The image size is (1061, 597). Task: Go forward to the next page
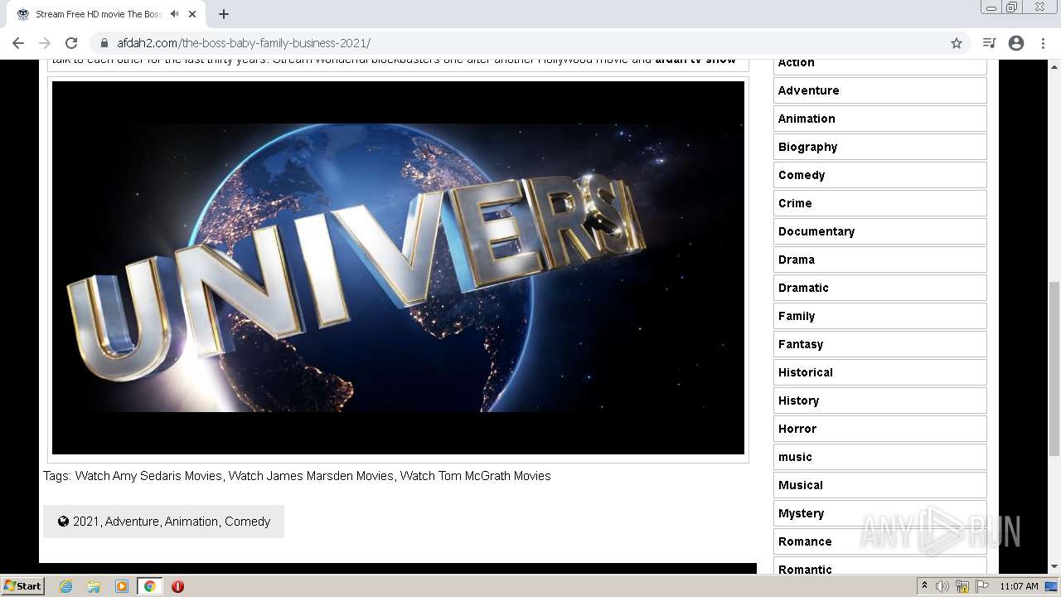pos(45,43)
